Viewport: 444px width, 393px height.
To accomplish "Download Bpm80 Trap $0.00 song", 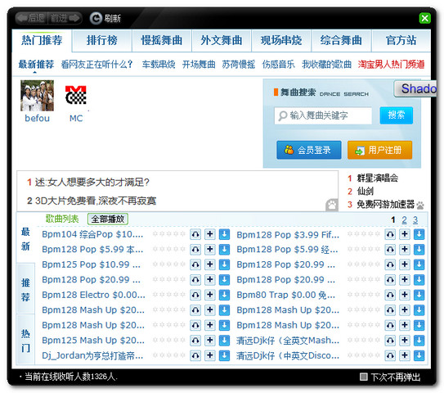I will click(419, 295).
